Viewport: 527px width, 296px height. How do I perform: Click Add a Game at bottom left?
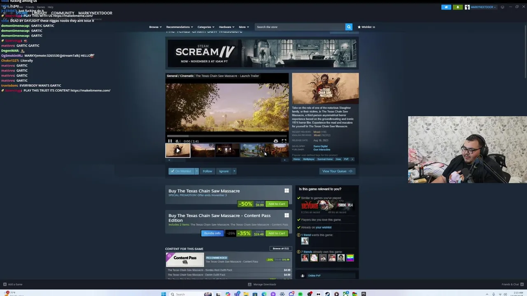(x=13, y=284)
